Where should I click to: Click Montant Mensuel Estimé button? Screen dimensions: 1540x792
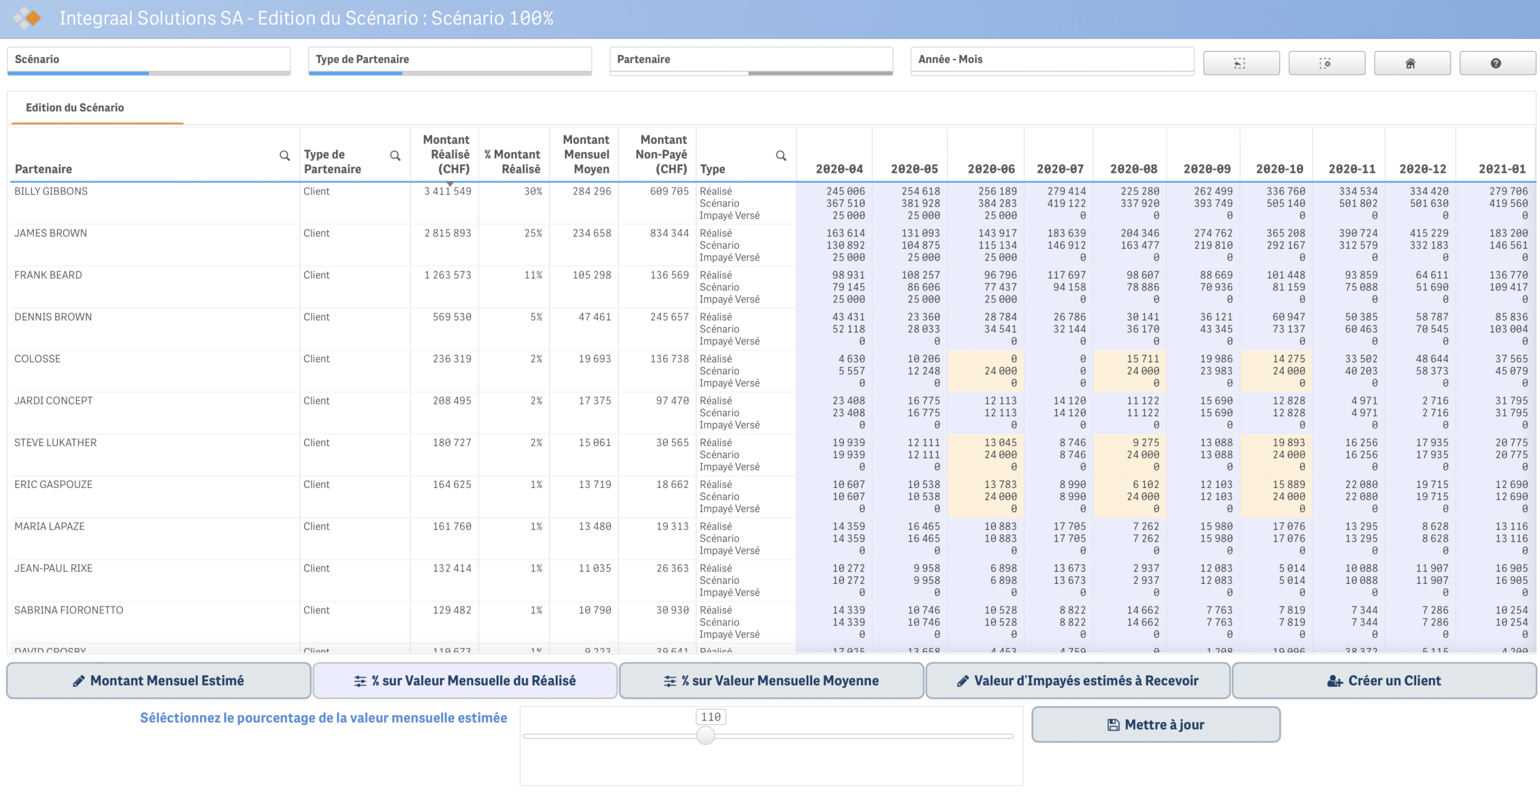click(x=159, y=681)
